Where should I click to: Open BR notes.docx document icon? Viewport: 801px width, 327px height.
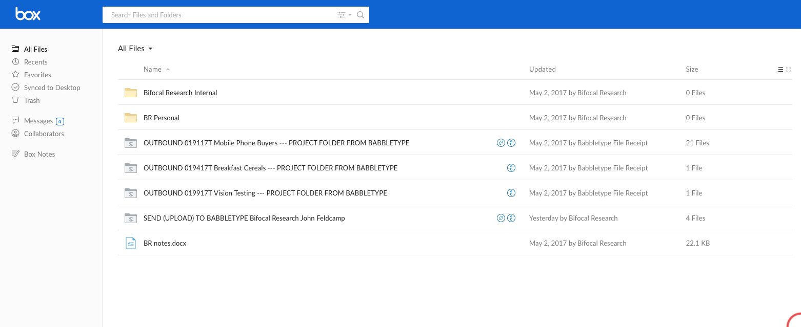tap(131, 243)
